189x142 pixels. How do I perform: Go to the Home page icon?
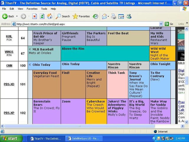(50, 16)
